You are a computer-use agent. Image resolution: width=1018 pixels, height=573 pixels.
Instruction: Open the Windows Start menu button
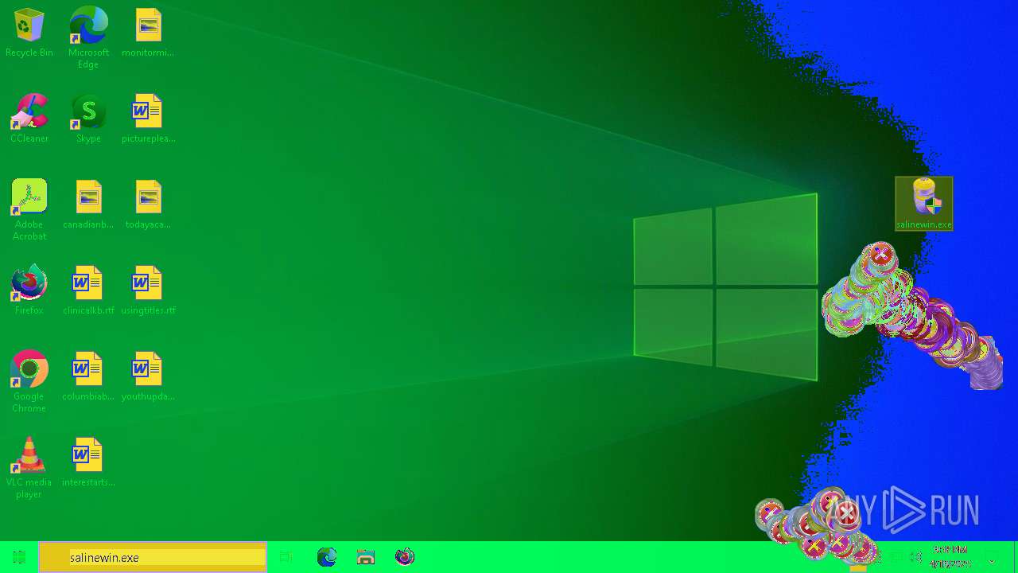click(x=19, y=557)
